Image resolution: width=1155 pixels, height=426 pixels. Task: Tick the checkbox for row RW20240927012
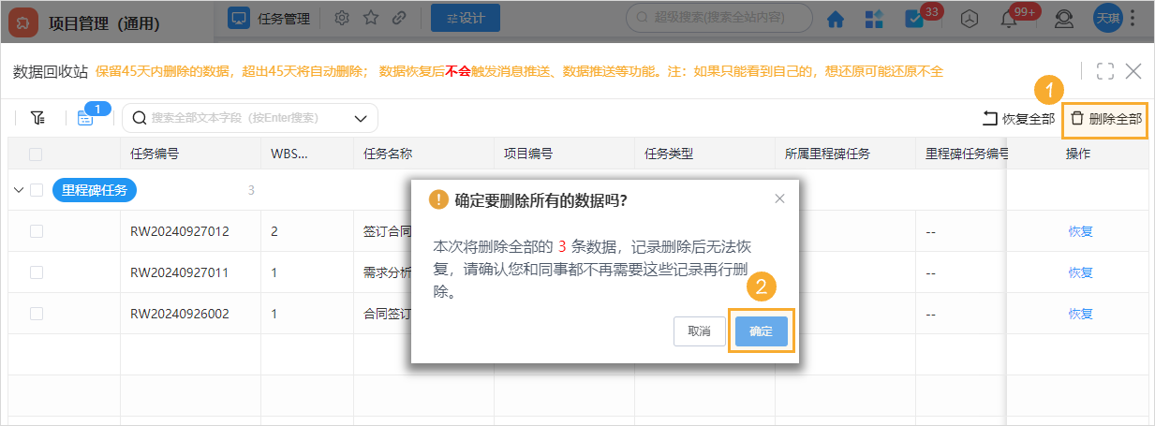pyautogui.click(x=37, y=231)
